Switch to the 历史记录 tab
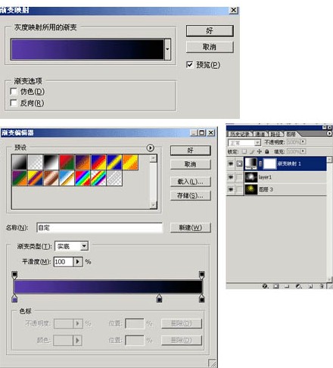333x368 pixels. tap(240, 134)
